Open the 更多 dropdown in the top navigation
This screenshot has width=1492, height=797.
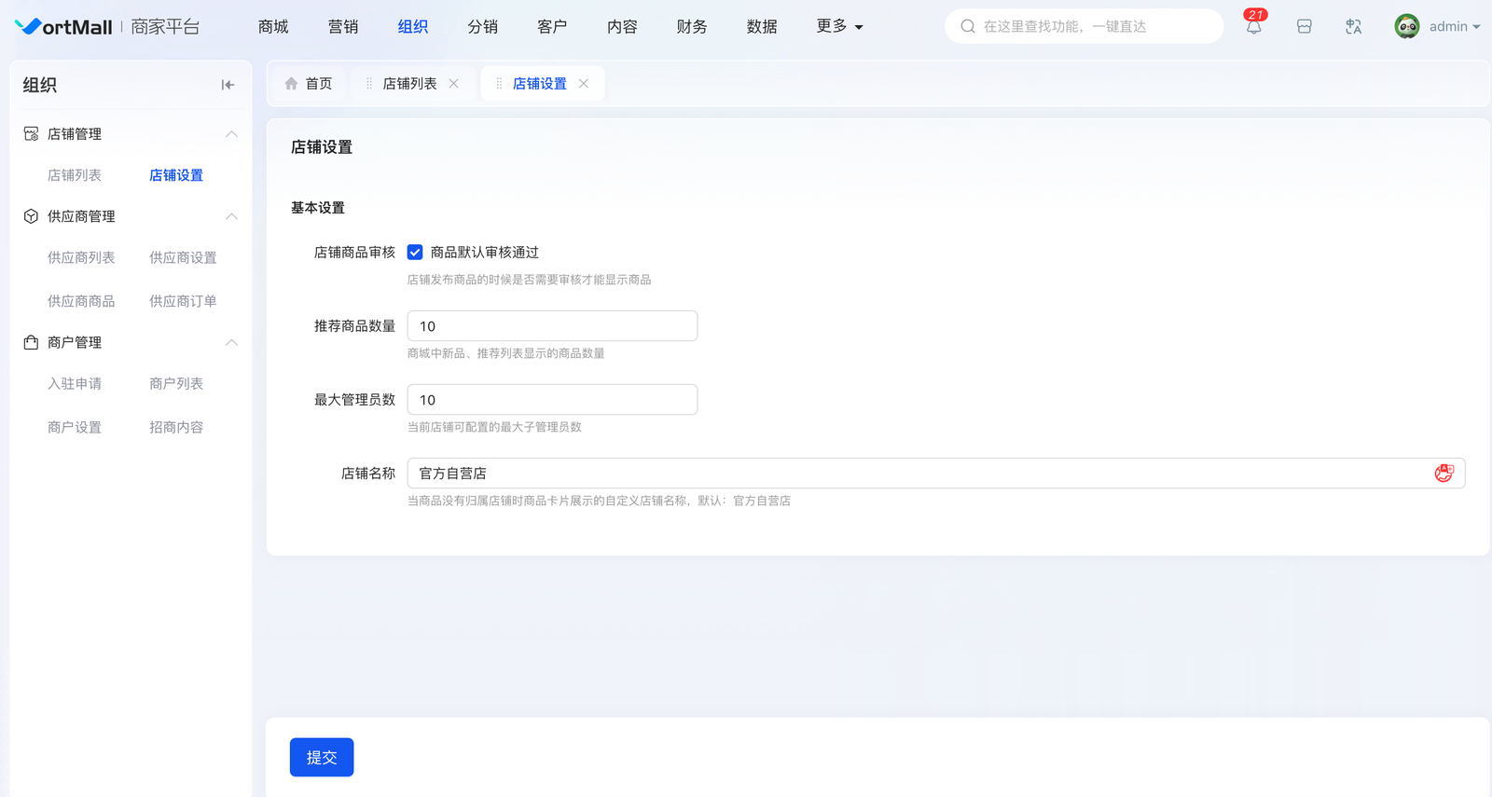[x=839, y=26]
